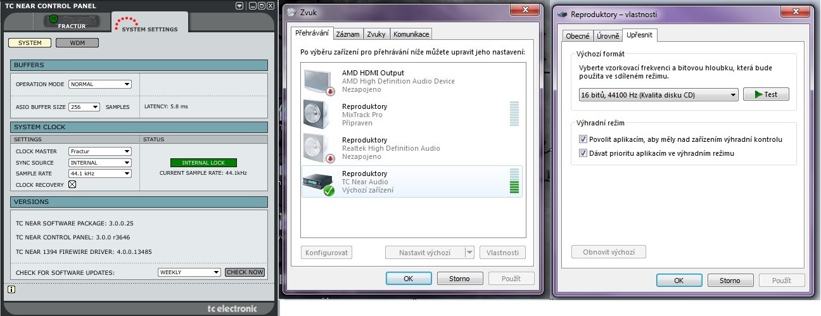
Task: Toggle the Clock Recovery checkbox
Action: point(72,185)
